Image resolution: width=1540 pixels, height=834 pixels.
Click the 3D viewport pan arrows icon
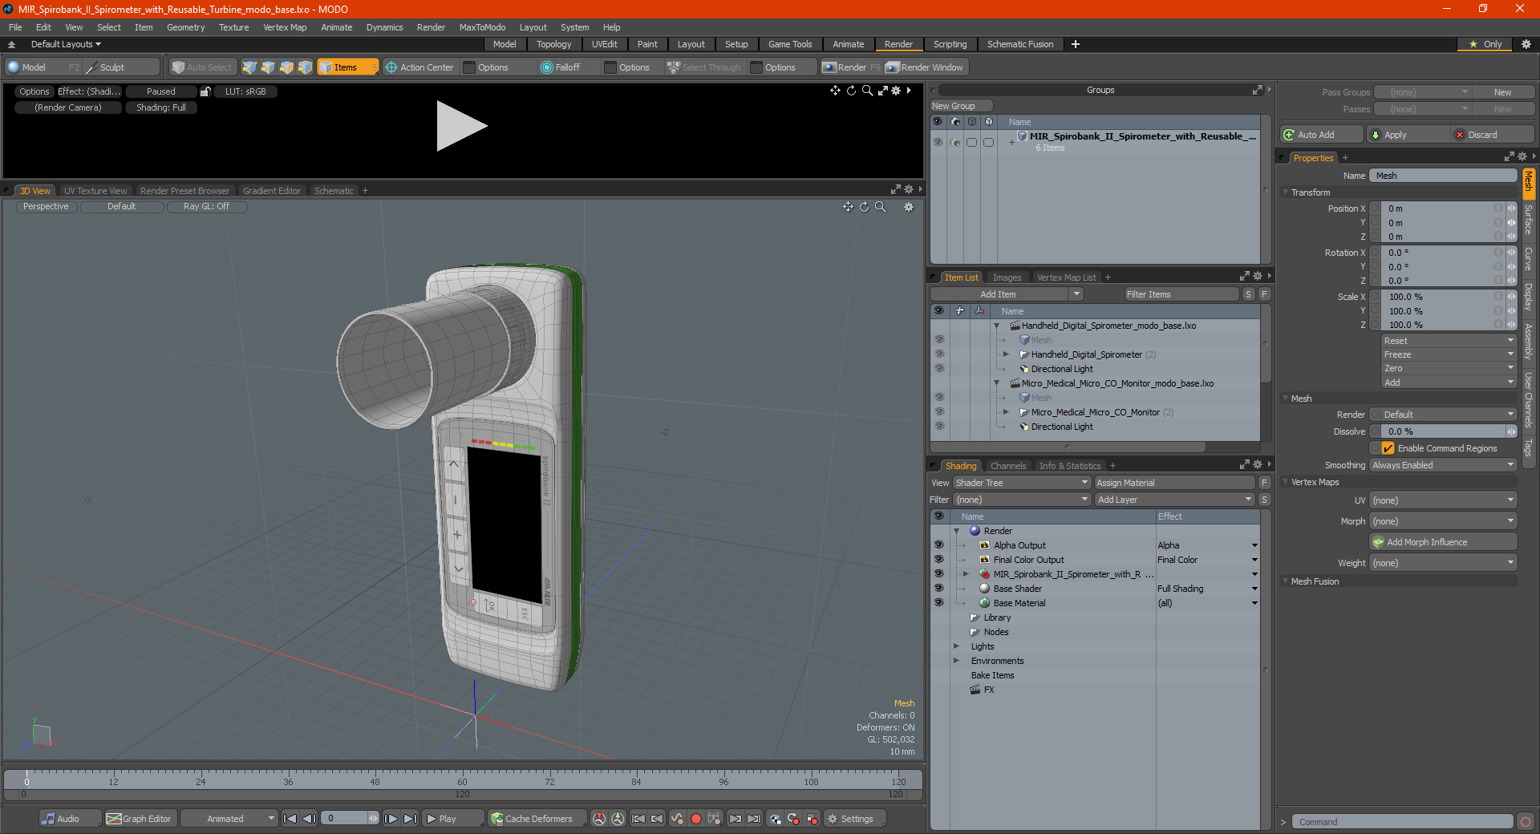(x=848, y=207)
